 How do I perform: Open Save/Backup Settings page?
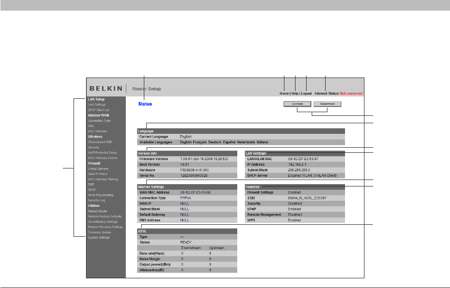coord(103,222)
